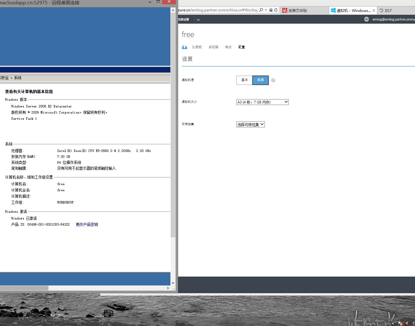This screenshot has height=326, width=415.
Task: Click the refresh icon in address bar
Action: [x=276, y=10]
